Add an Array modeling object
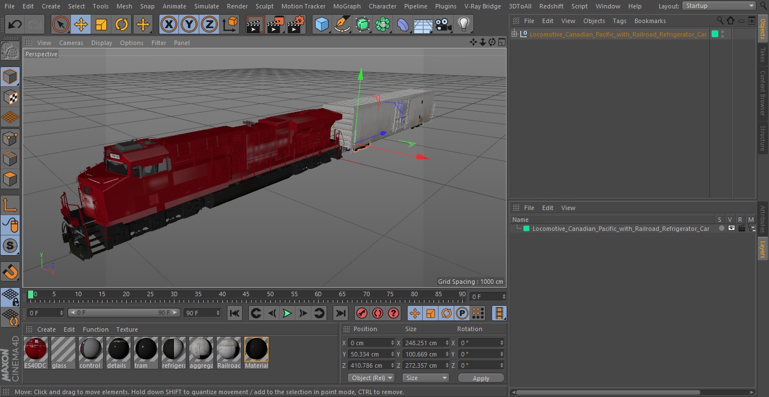The height and width of the screenshot is (397, 769). click(x=383, y=24)
